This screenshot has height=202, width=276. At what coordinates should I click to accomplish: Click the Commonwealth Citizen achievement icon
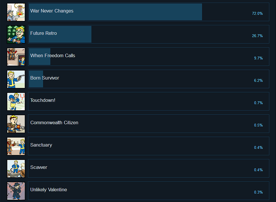[x=16, y=124]
